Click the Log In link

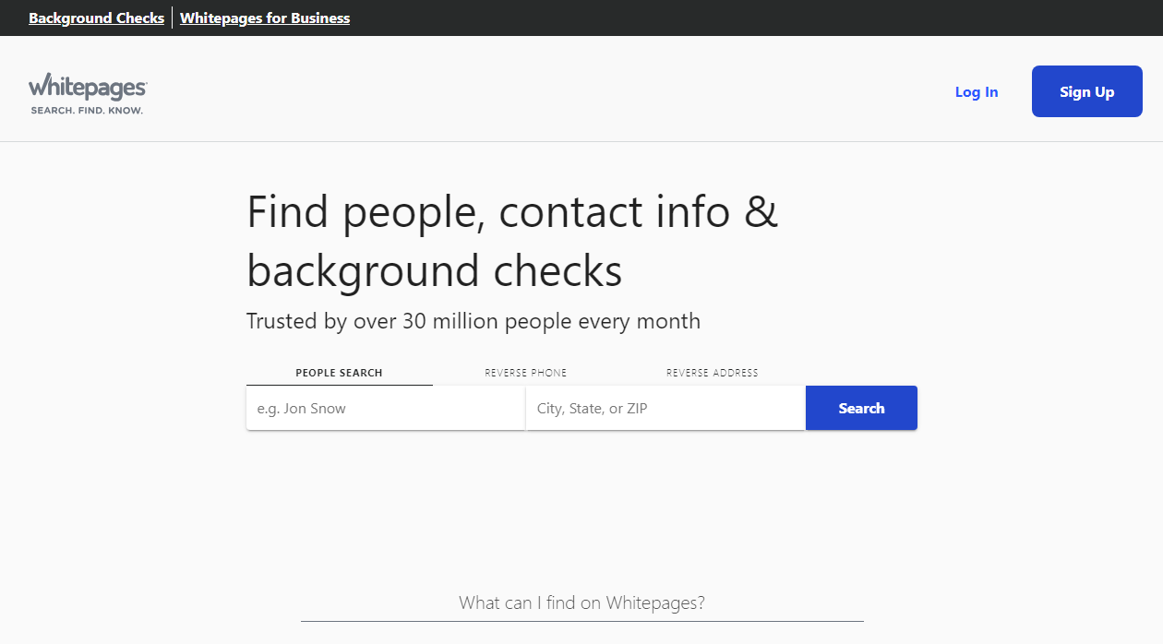click(977, 91)
